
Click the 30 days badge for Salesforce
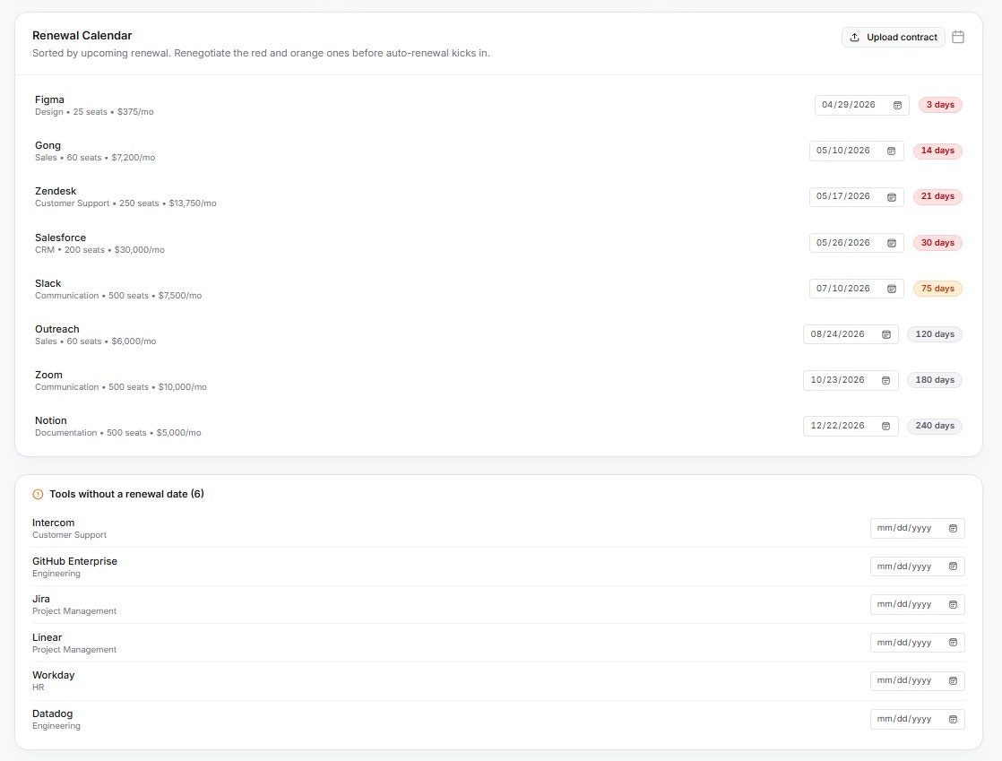coord(937,243)
